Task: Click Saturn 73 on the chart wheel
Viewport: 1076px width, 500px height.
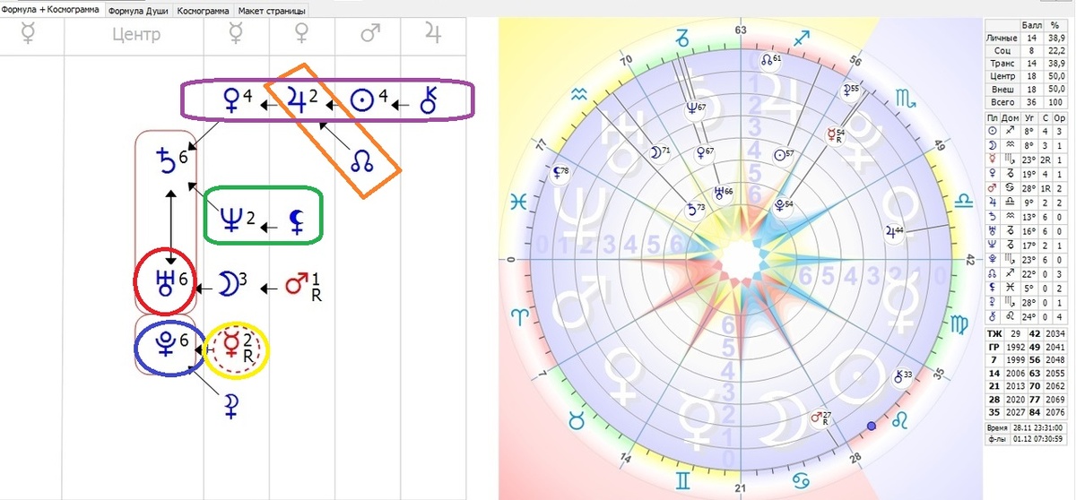Action: click(694, 208)
